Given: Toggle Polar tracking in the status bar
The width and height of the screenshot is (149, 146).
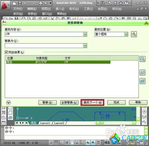Looking at the screenshot, I should click(67, 142).
